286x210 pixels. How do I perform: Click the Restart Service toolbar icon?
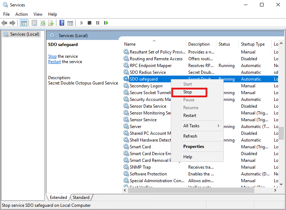click(106, 23)
